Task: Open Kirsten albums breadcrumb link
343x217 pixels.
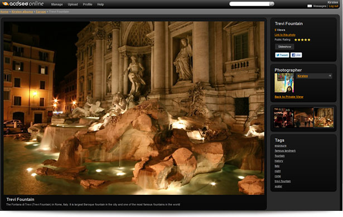Action: tap(22, 12)
